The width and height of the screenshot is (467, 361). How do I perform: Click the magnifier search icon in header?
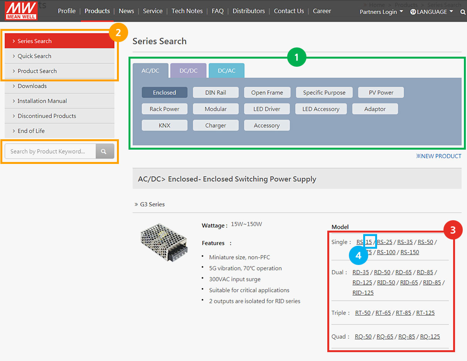coord(463,12)
